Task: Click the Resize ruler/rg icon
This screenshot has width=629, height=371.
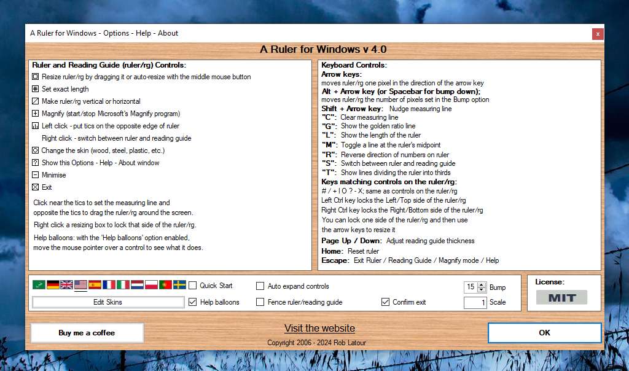Action: pyautogui.click(x=35, y=77)
